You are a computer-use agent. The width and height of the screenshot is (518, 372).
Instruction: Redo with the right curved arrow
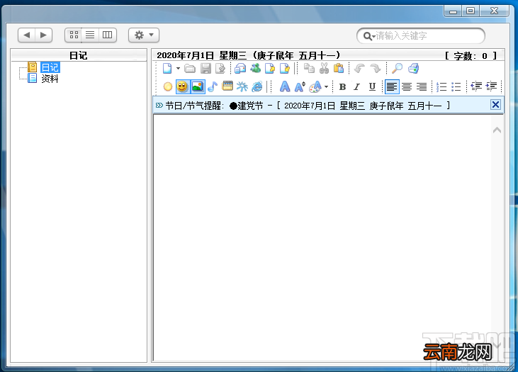point(376,69)
